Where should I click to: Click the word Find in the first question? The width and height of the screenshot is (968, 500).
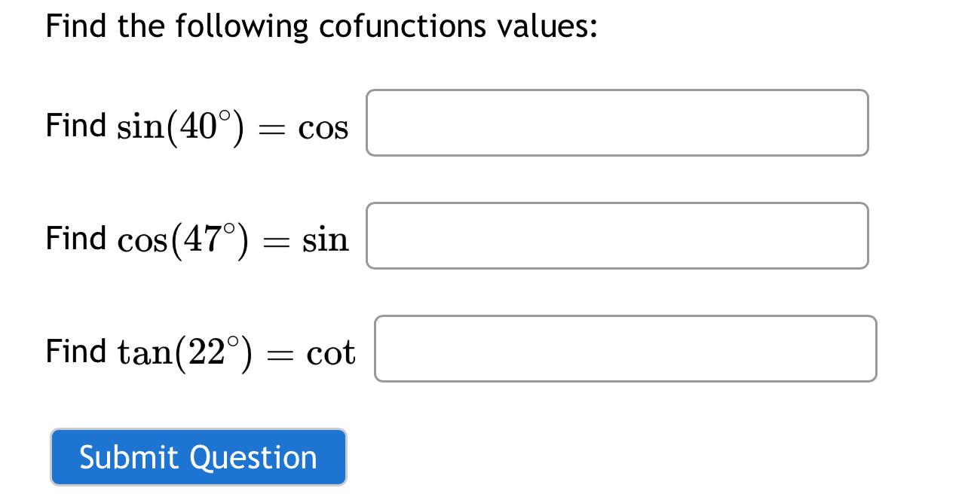click(75, 125)
